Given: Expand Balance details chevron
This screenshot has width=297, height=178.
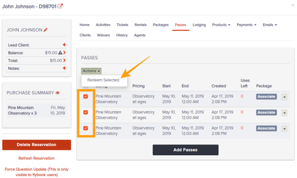Looking at the screenshot, I should (x=64, y=52).
